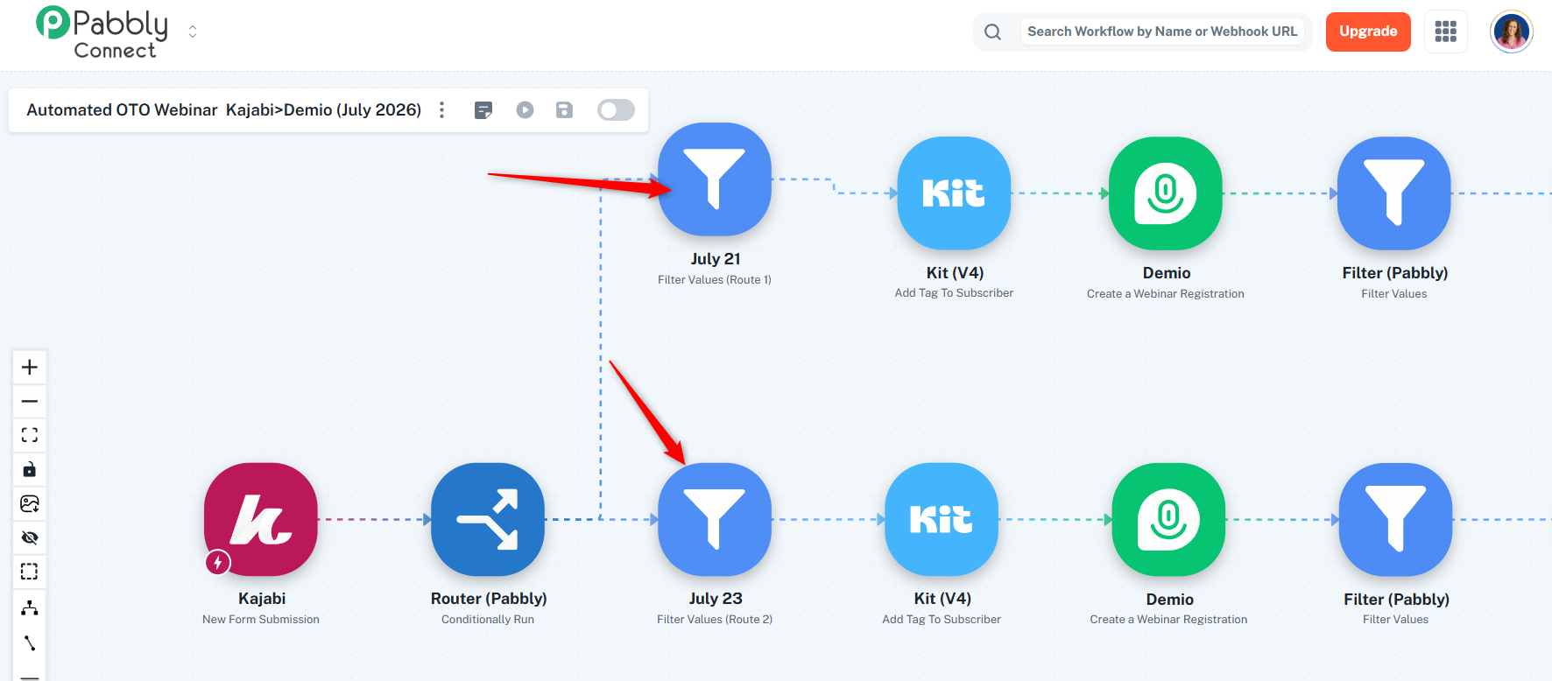1552x681 pixels.
Task: Click the Upgrade button
Action: point(1368,32)
